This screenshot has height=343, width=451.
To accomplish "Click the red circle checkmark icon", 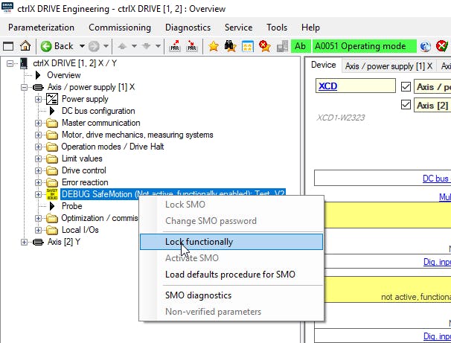I will [442, 46].
